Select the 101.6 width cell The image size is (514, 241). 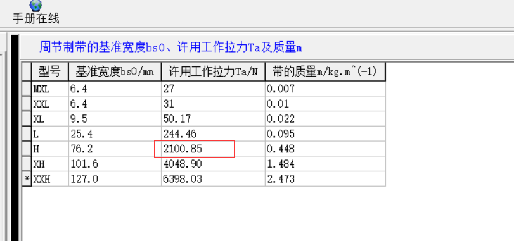coord(115,164)
